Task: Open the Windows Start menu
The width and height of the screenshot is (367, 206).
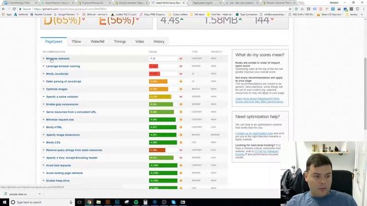Action: coord(5,202)
